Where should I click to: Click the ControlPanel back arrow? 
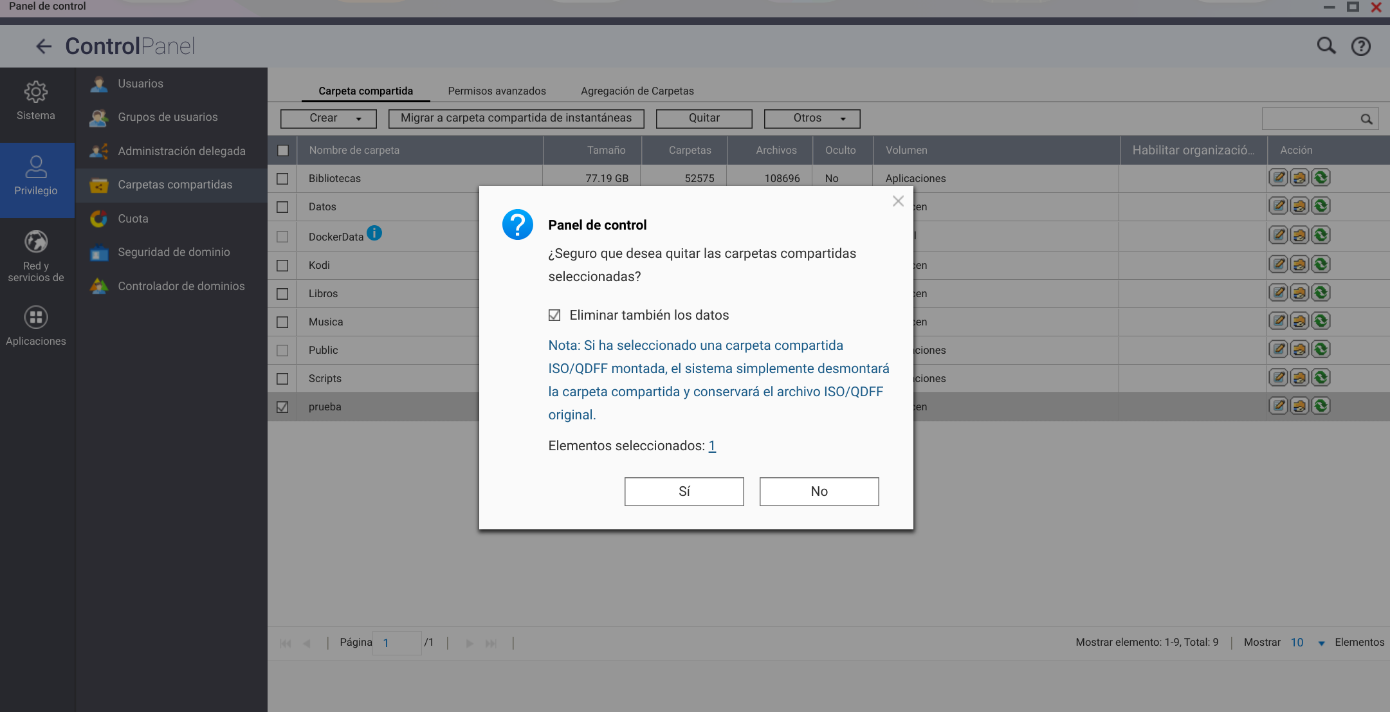tap(43, 46)
